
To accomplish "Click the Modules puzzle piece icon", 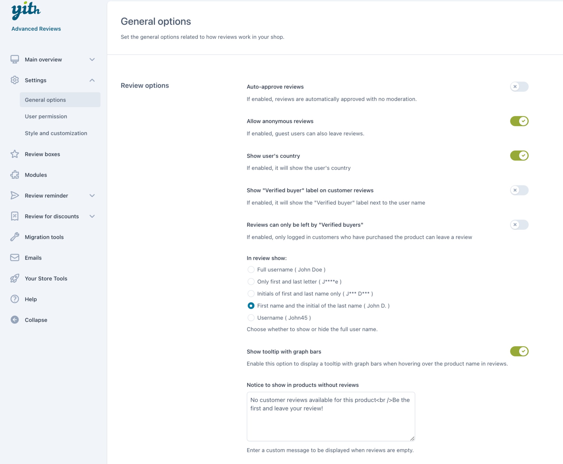I will 15,175.
